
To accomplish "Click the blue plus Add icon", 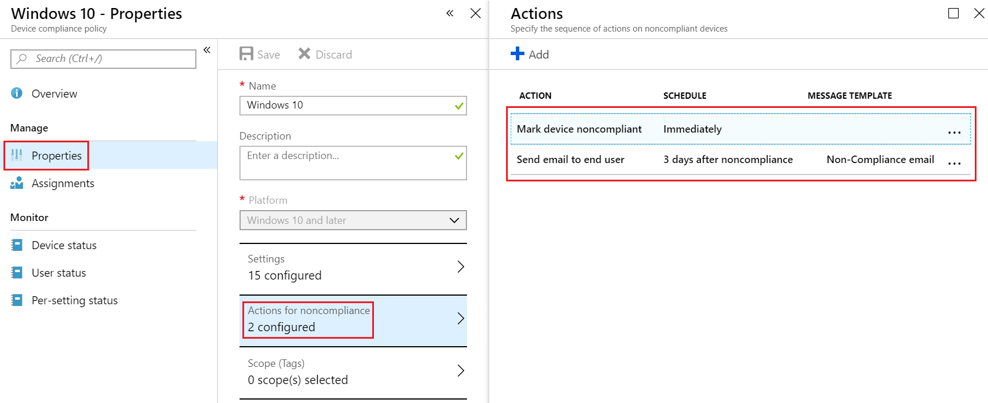I will click(518, 54).
